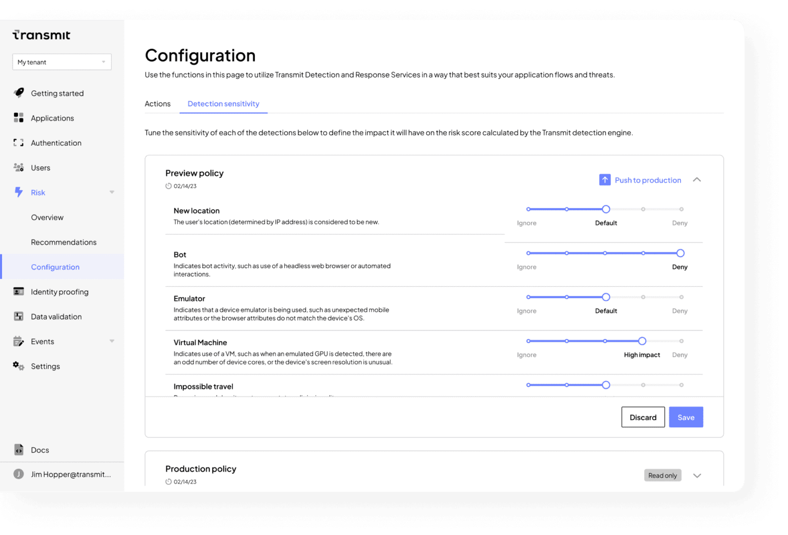Select the Getting started icon in sidebar
The width and height of the screenshot is (788, 535).
[x=18, y=93]
